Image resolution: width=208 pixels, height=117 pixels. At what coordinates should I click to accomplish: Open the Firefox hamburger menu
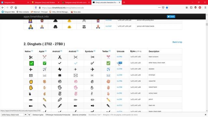205,7
